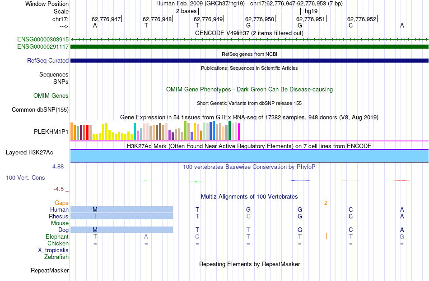Click the SNPs track label

point(61,82)
